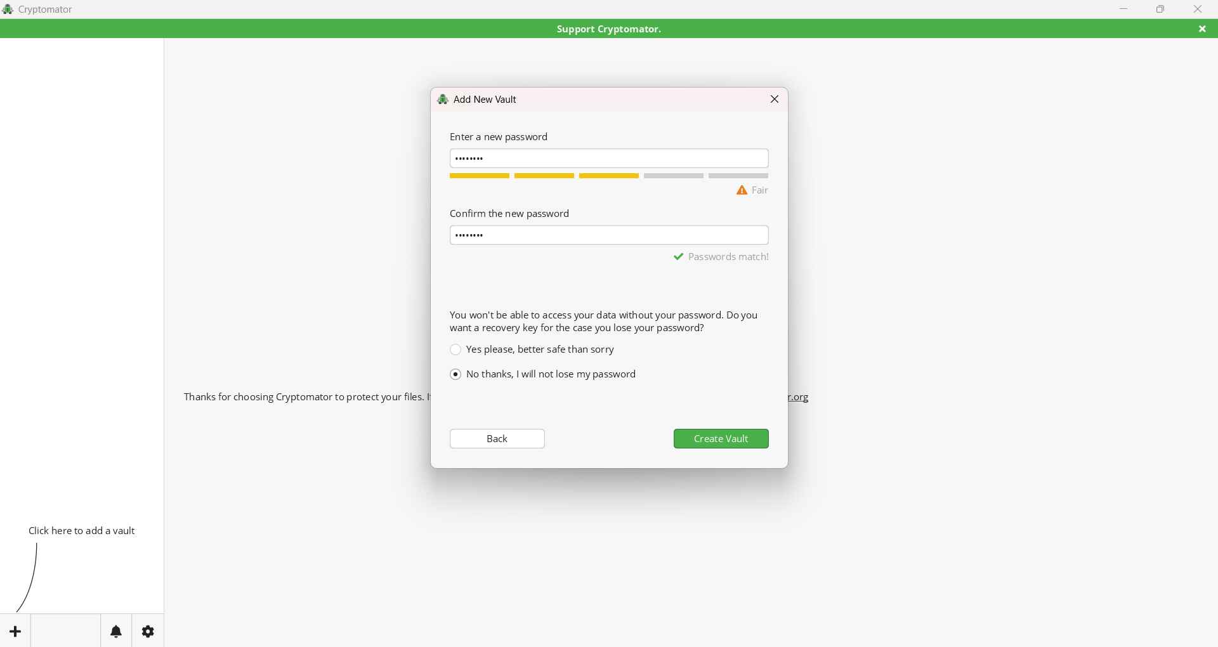
Task: Select 'No thanks, I will not lose my password'
Action: (543, 374)
